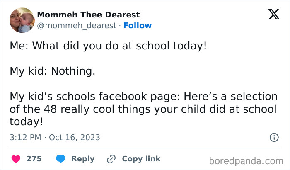This screenshot has width=290, height=170.
Task: Click the boredpanda.com watermark
Action: [x=246, y=160]
